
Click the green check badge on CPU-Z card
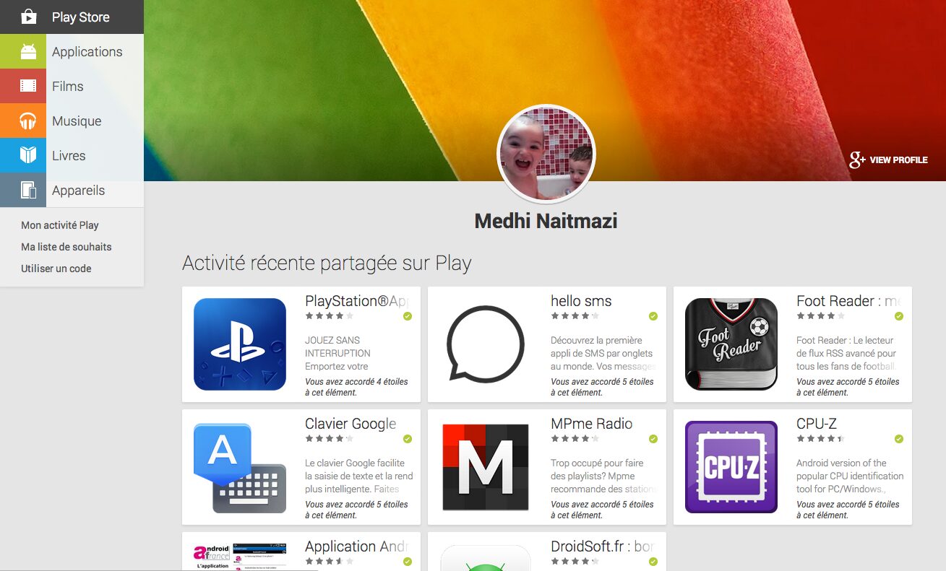899,439
